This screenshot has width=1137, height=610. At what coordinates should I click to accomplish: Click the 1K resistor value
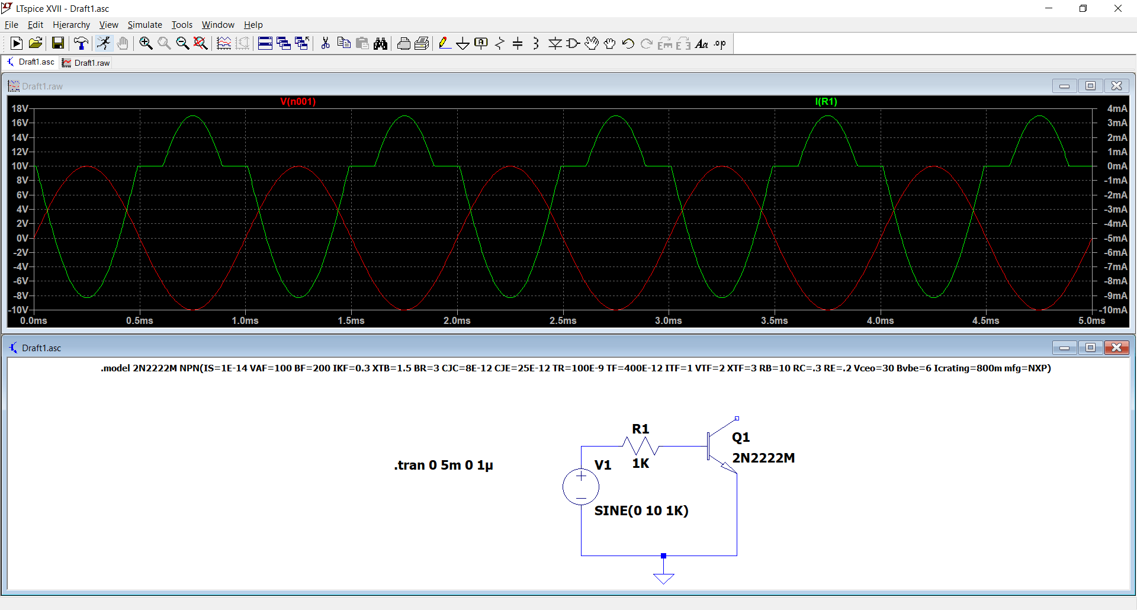coord(641,463)
